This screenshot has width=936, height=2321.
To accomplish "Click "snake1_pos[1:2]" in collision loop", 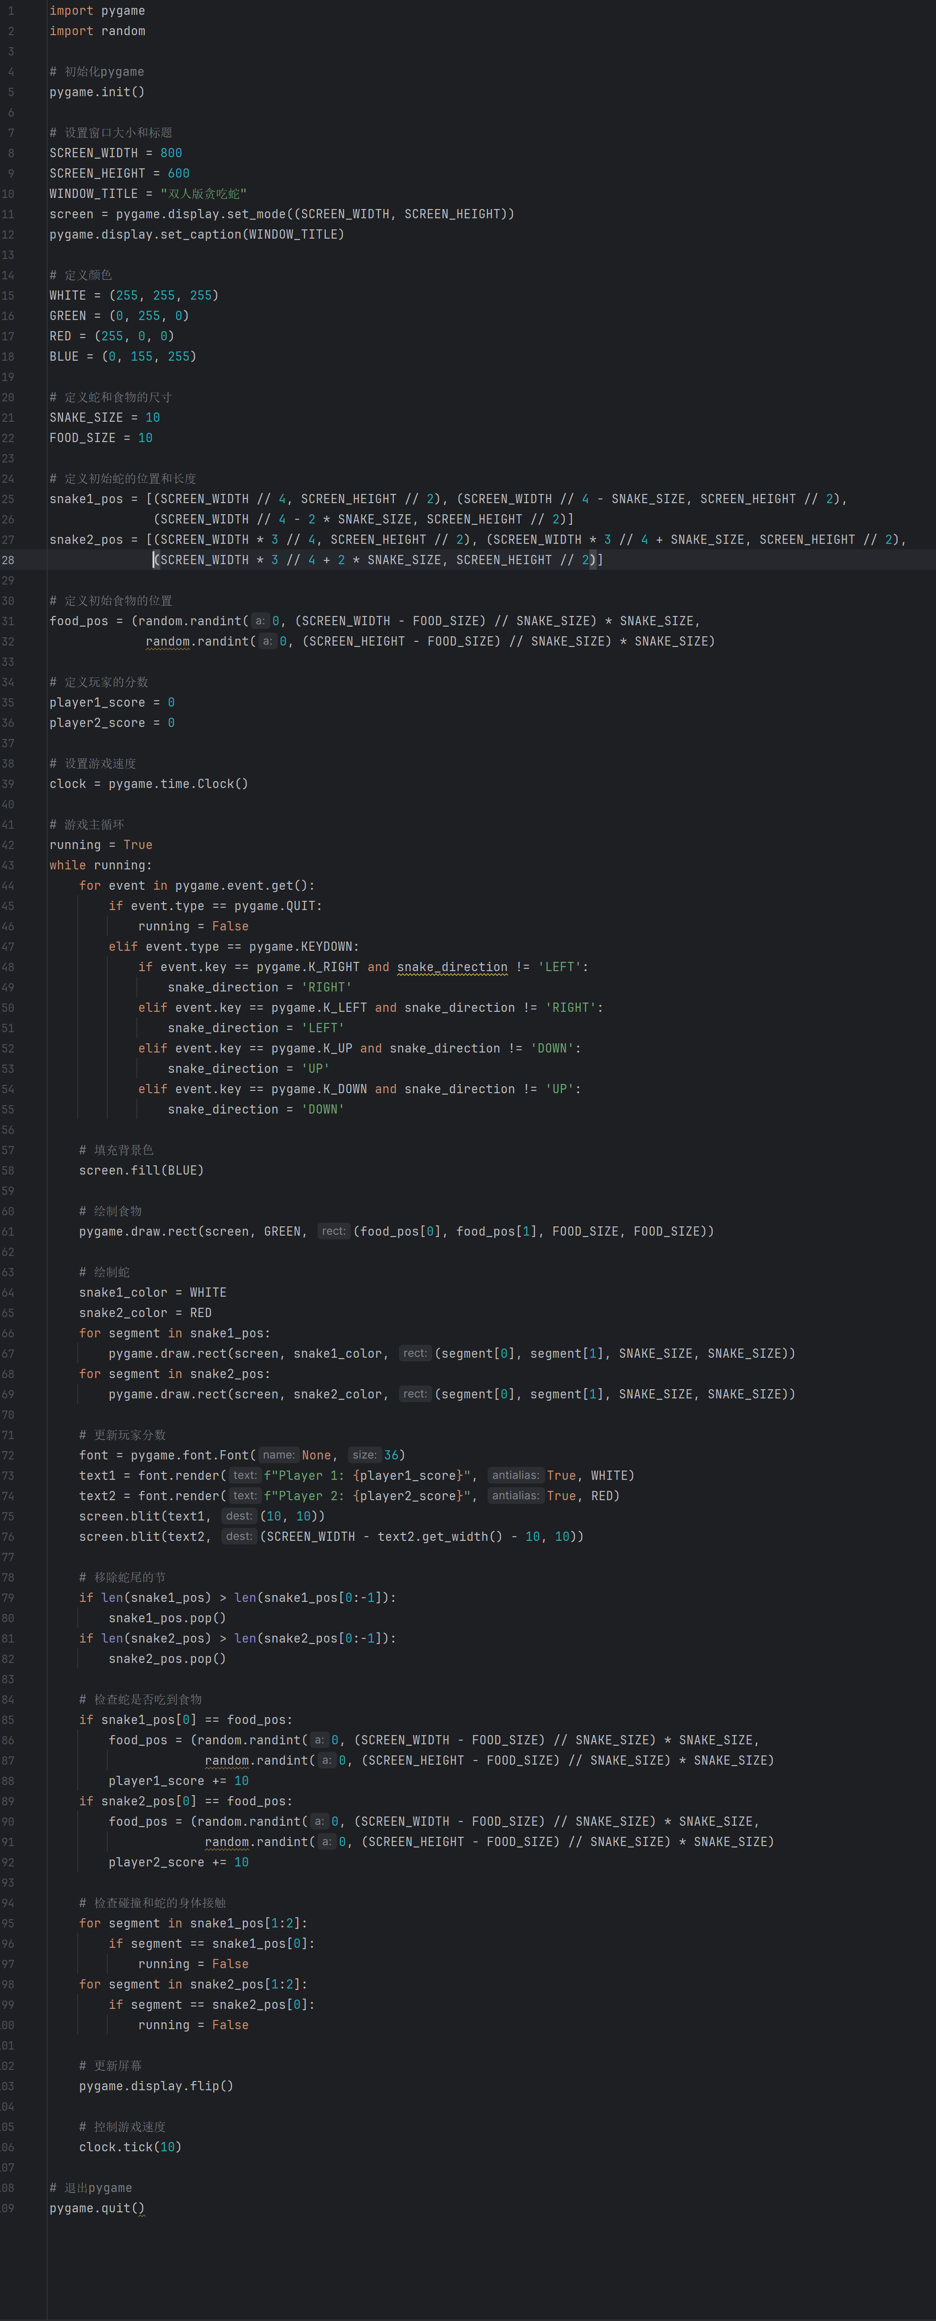I will tap(245, 1924).
